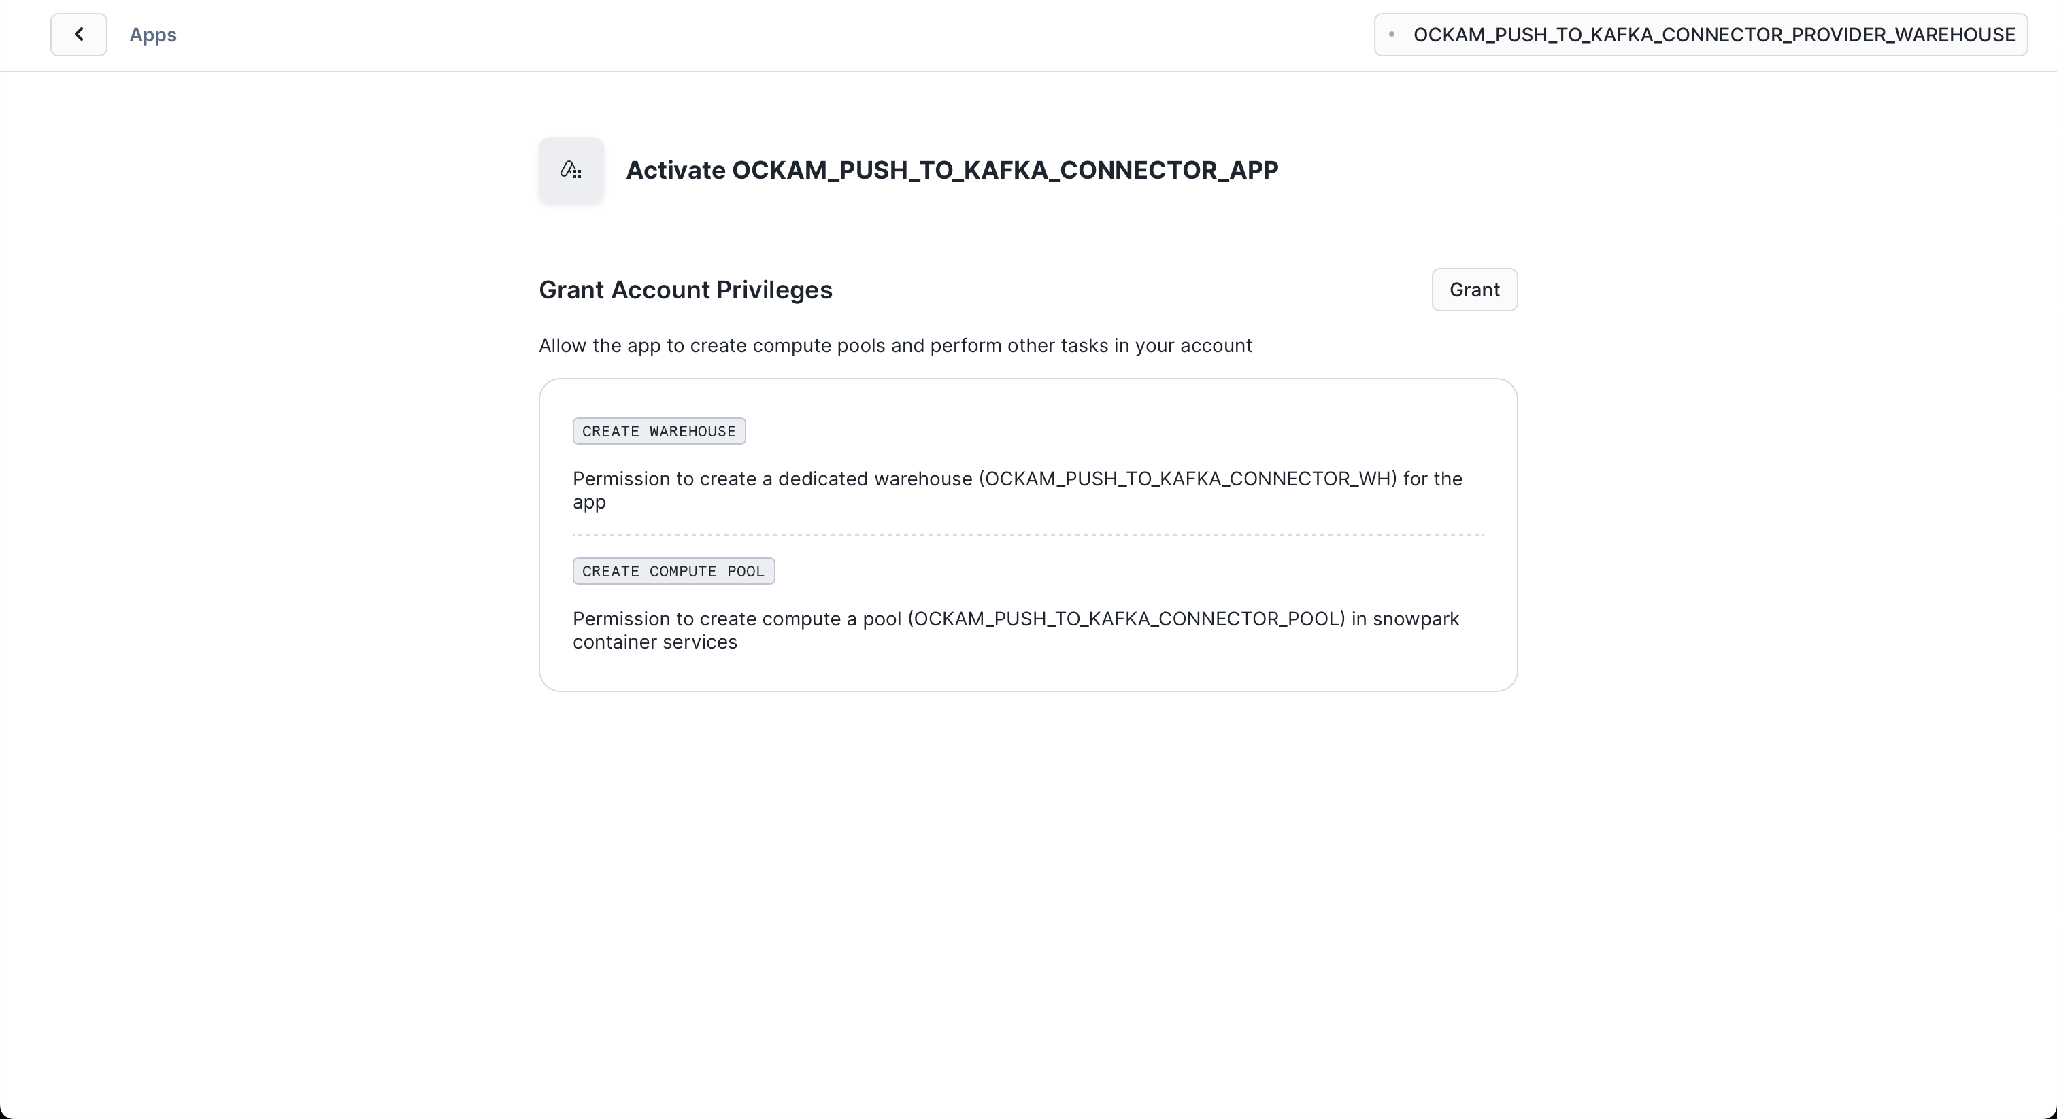Screen dimensions: 2057x1119
Task: Click the warehouse status dot indicator
Action: tap(1392, 34)
